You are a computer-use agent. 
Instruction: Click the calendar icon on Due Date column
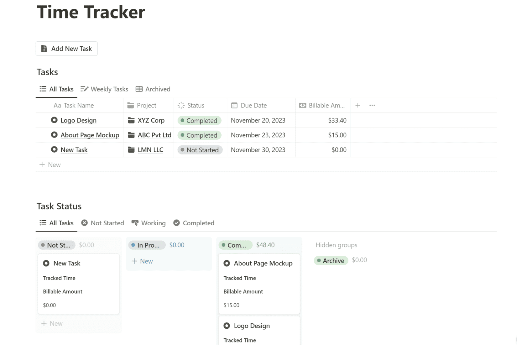point(234,105)
